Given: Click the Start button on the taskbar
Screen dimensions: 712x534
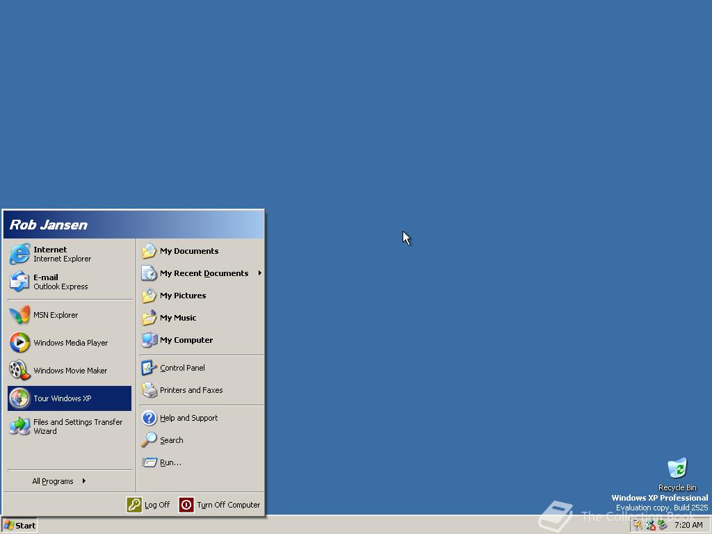Looking at the screenshot, I should pyautogui.click(x=19, y=526).
